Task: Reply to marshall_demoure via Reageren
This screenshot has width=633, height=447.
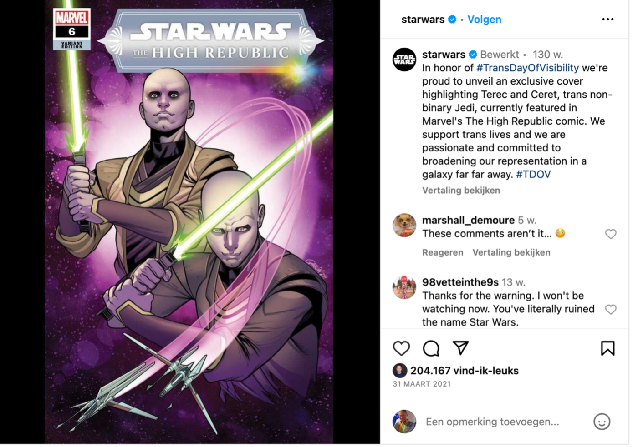Action: [443, 252]
